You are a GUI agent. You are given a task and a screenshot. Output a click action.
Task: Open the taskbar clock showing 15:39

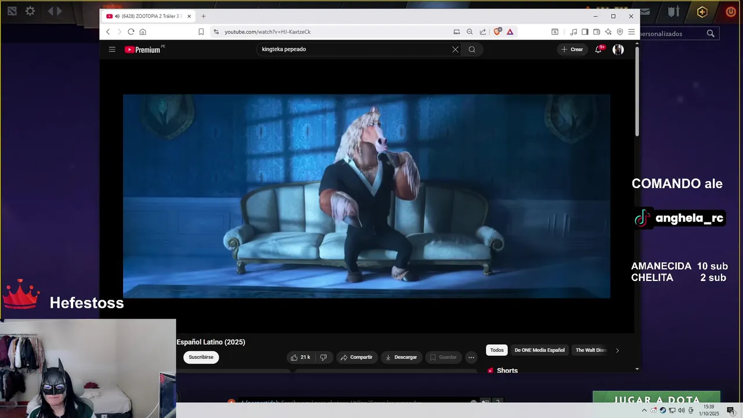(709, 410)
